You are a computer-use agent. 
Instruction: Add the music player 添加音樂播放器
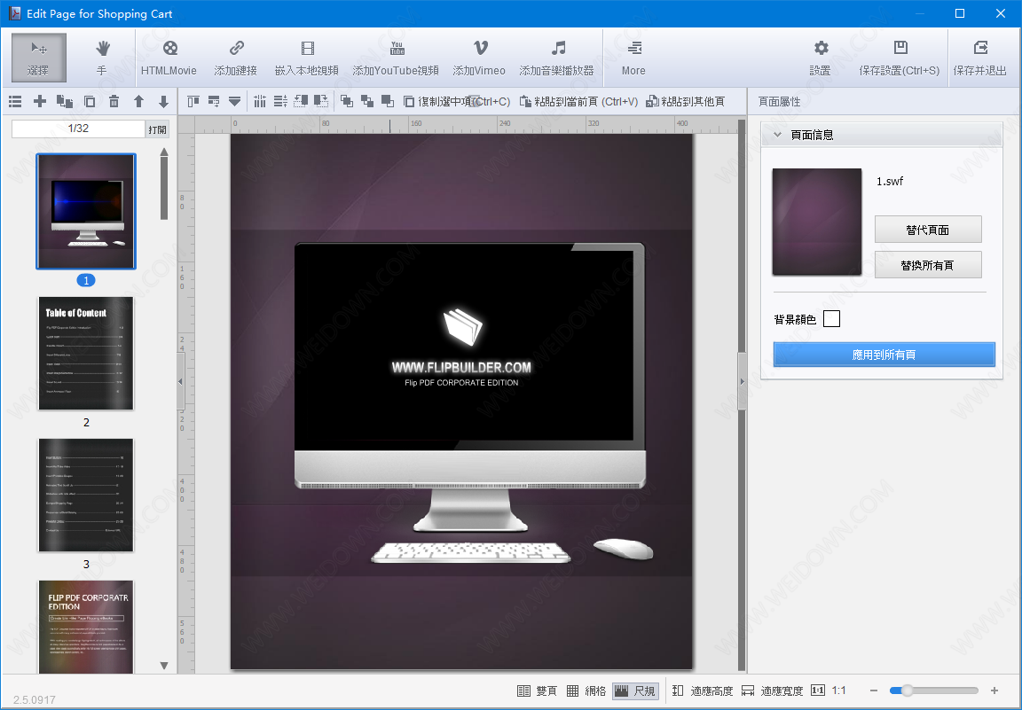click(x=556, y=58)
